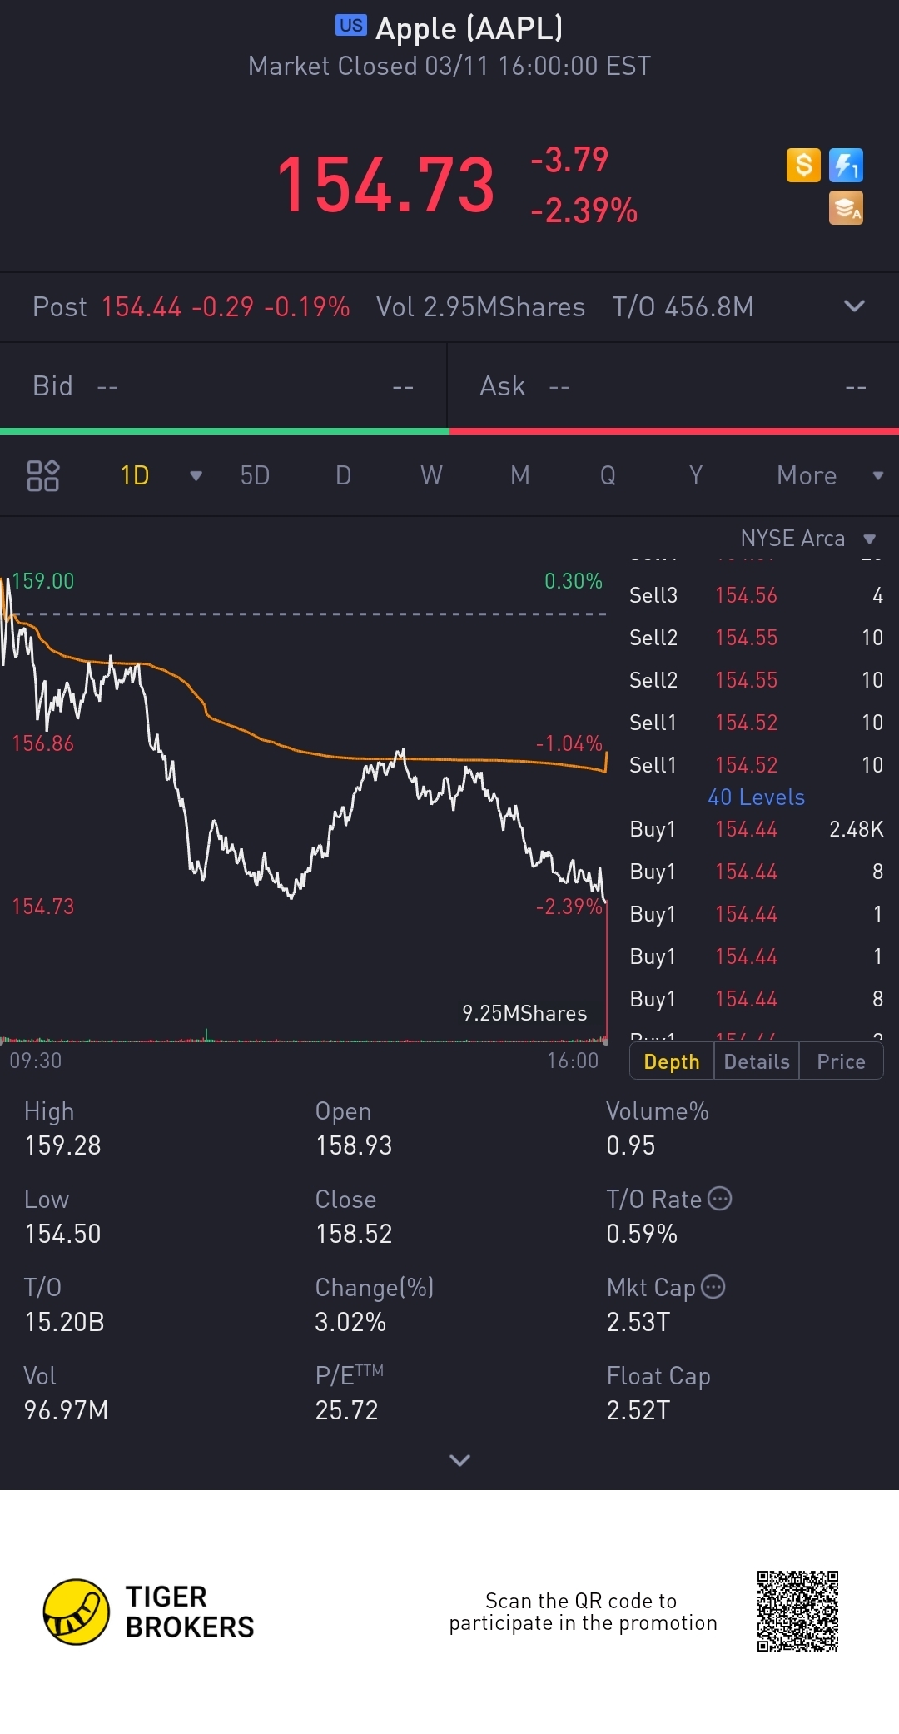This screenshot has height=1734, width=899.
Task: Select the 5D chart tab
Action: pos(255,475)
